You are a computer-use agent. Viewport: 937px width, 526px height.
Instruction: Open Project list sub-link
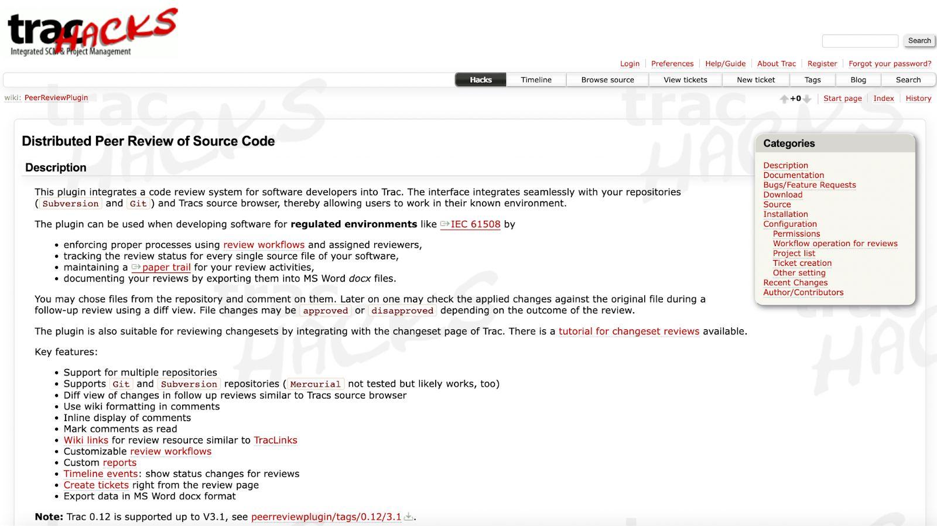pyautogui.click(x=794, y=254)
